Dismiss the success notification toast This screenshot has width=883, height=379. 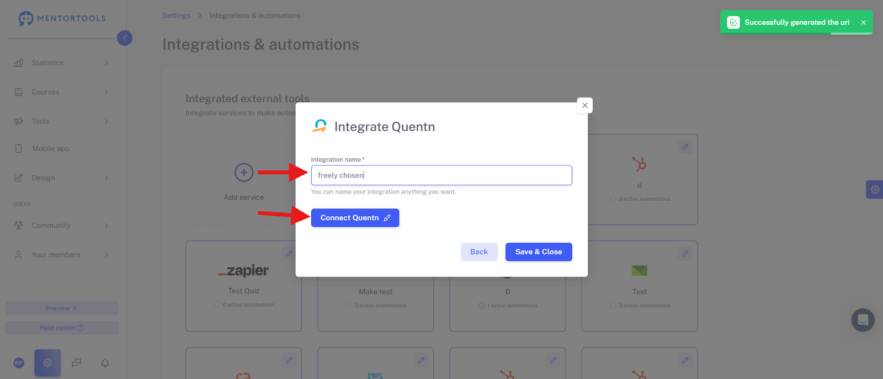(863, 23)
